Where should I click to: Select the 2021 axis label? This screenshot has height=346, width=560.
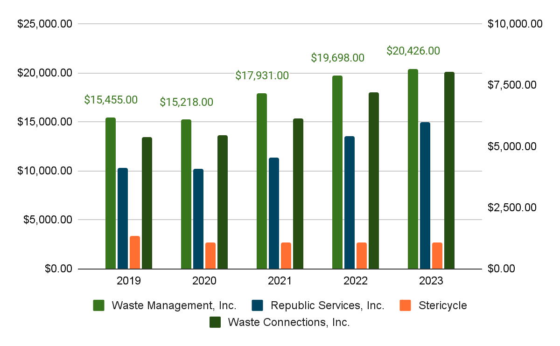click(x=280, y=281)
